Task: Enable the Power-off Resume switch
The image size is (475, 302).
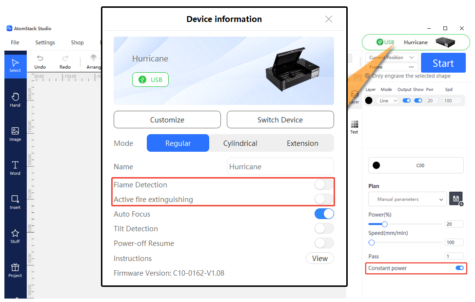Action: tap(324, 243)
